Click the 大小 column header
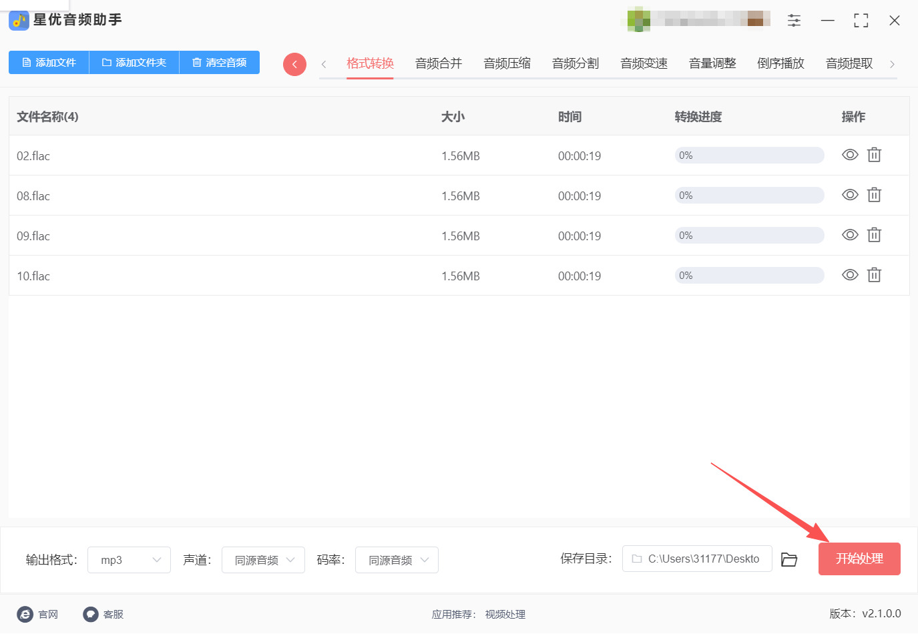The width and height of the screenshot is (918, 634). tap(453, 117)
